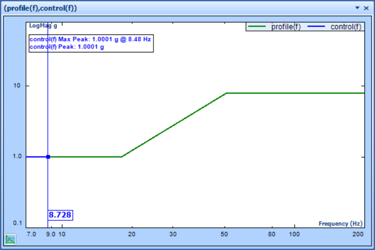
Task: Select control(f) legend entry
Action: tap(346, 27)
